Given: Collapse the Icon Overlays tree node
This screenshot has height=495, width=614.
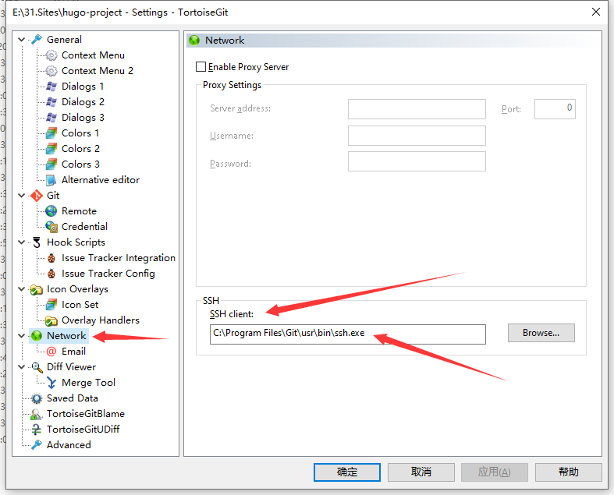Looking at the screenshot, I should 22,289.
